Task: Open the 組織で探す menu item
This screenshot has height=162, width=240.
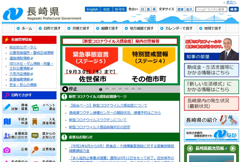Action: pyautogui.click(x=108, y=29)
